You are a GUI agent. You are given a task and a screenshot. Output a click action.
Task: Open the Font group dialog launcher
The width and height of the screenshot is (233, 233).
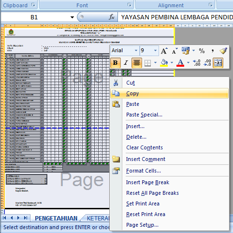click(x=130, y=5)
